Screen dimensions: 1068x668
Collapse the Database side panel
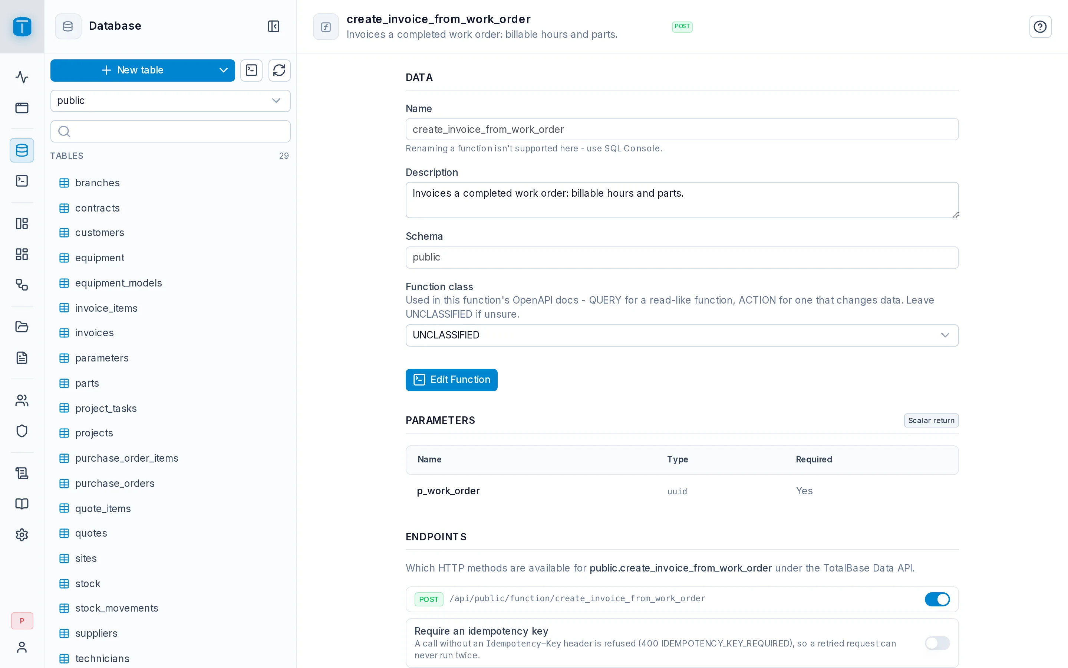[x=274, y=26]
